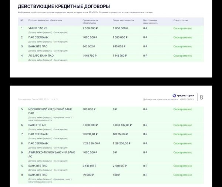Click 0 ₽ total debt for Московский Кредитный Банк

(x=115, y=109)
